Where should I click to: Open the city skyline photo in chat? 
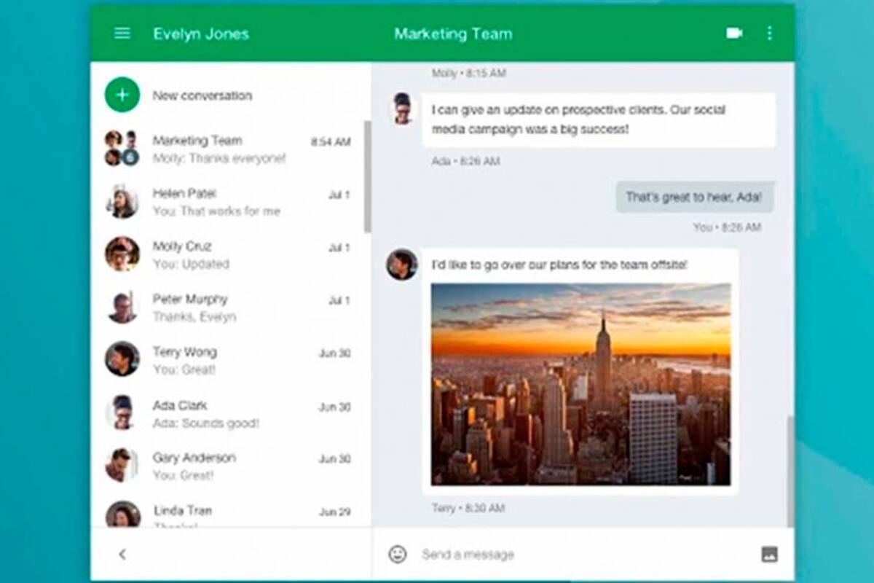(580, 385)
